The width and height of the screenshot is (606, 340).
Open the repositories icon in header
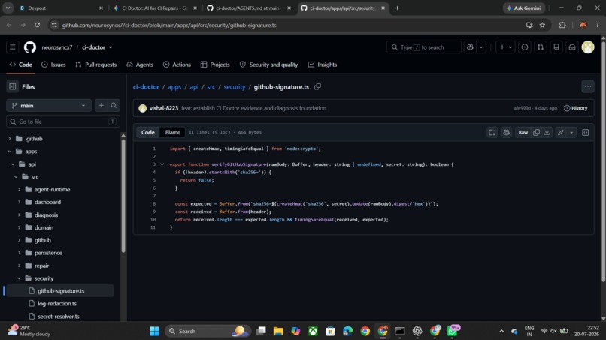point(556,47)
